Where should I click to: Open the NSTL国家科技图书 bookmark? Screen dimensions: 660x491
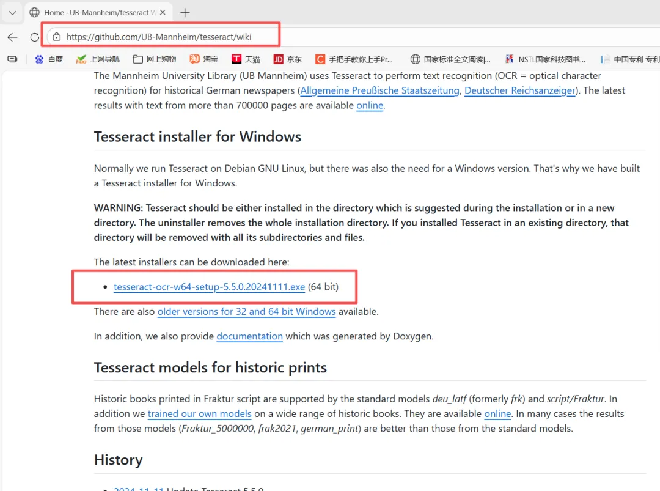coord(545,59)
